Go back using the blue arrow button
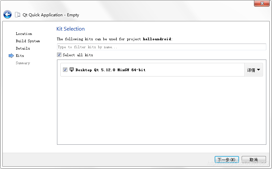The height and width of the screenshot is (169, 272). [x=7, y=15]
